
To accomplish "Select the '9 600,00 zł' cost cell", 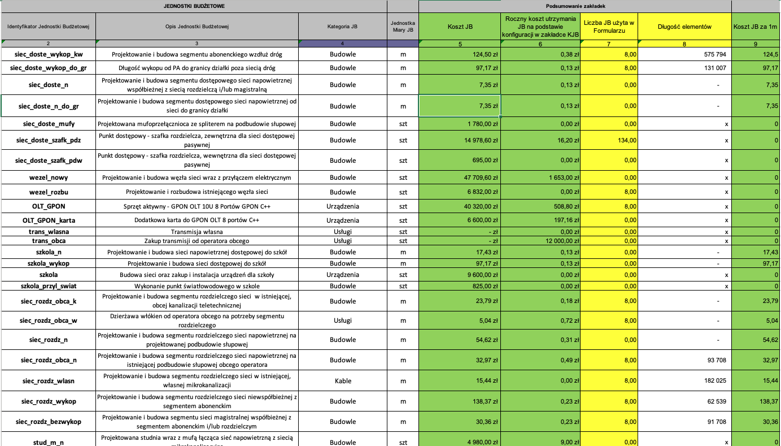I will (460, 275).
